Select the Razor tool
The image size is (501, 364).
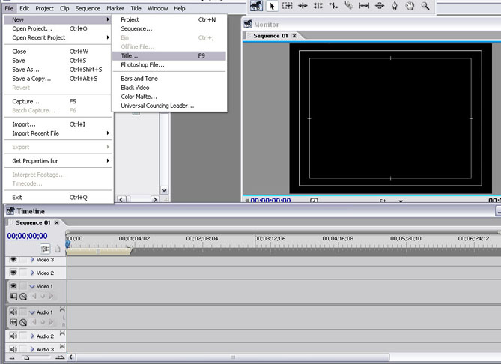(x=348, y=6)
